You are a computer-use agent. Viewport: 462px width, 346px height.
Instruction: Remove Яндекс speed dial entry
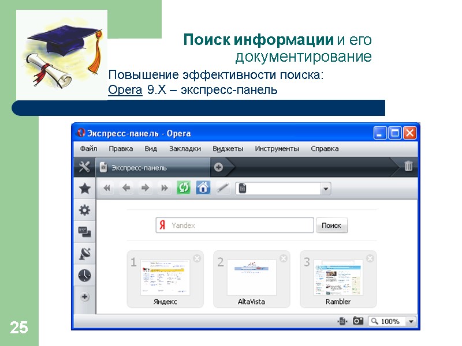click(197, 258)
